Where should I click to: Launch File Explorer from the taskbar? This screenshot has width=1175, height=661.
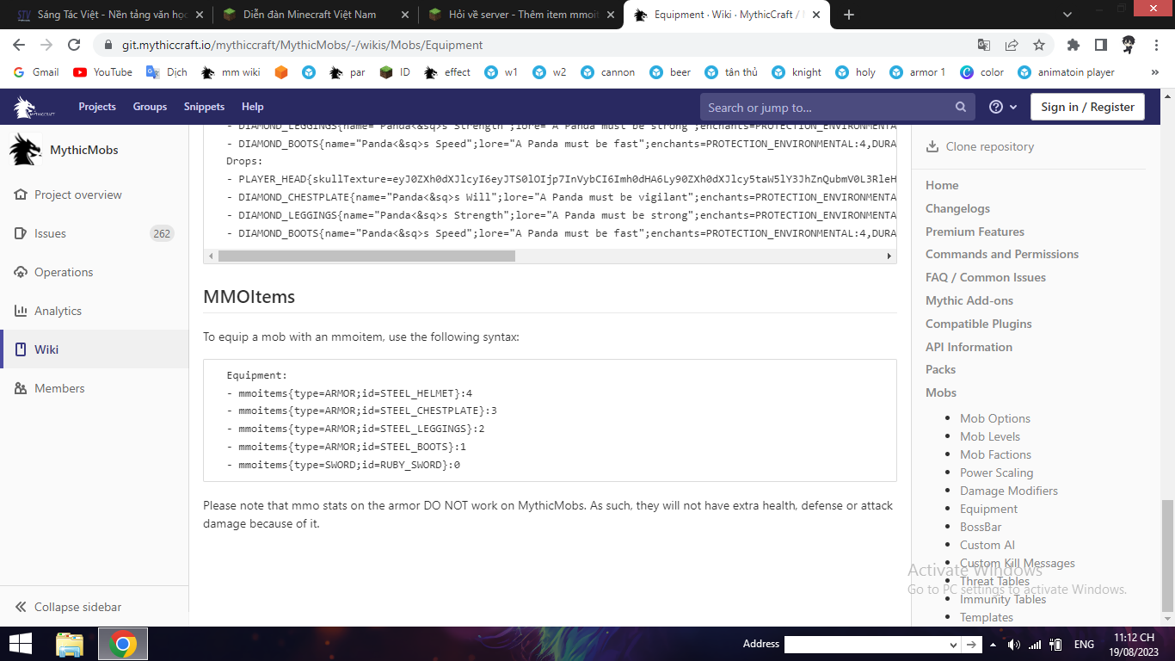coord(69,644)
